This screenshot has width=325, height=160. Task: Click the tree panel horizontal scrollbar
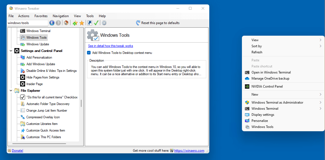click(x=39, y=144)
